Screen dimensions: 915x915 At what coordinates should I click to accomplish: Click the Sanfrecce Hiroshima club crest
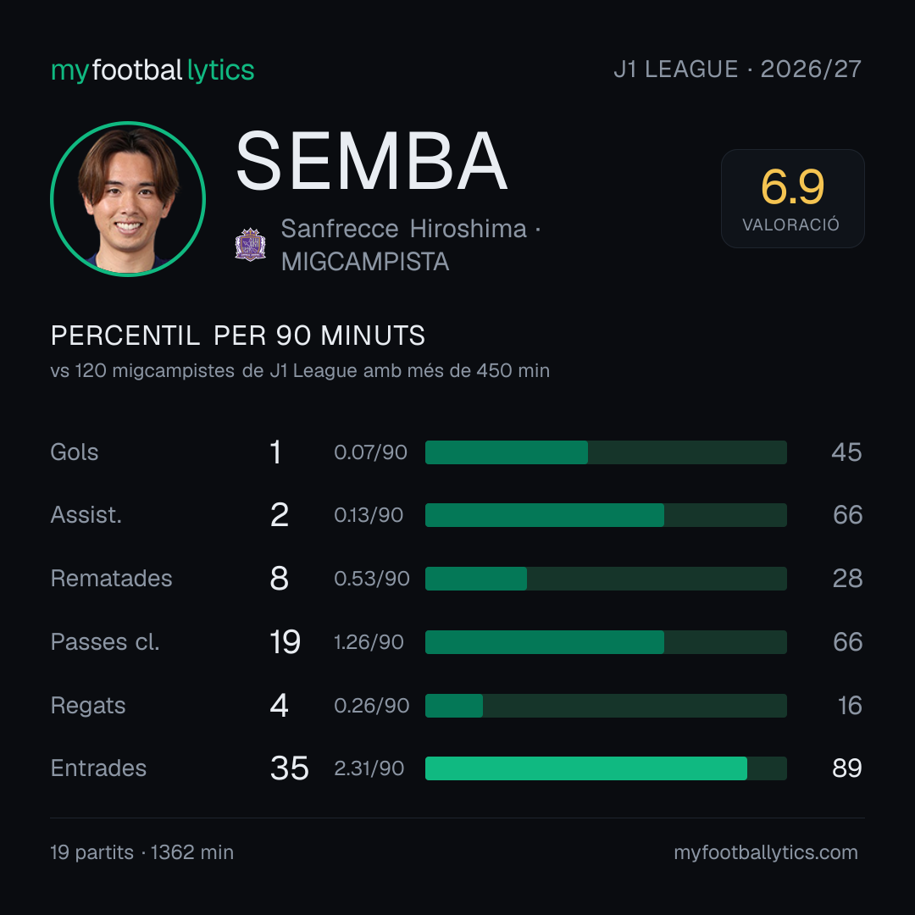point(250,245)
